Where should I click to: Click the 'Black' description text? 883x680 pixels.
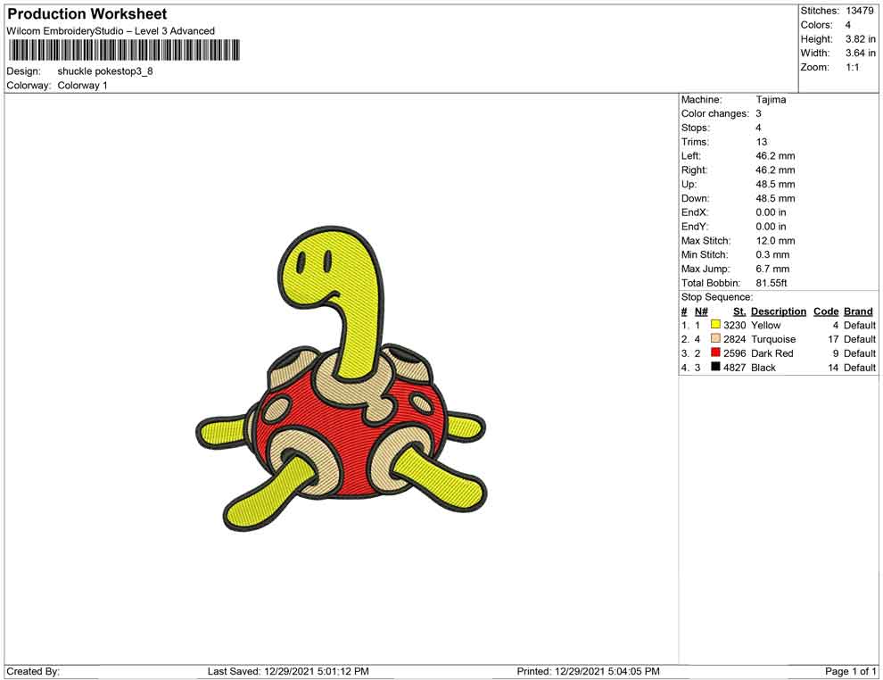763,368
